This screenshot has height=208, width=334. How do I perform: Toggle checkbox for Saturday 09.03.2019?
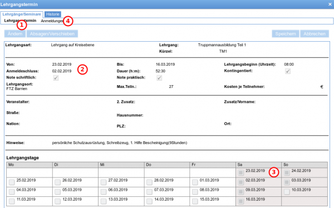pos(240,192)
